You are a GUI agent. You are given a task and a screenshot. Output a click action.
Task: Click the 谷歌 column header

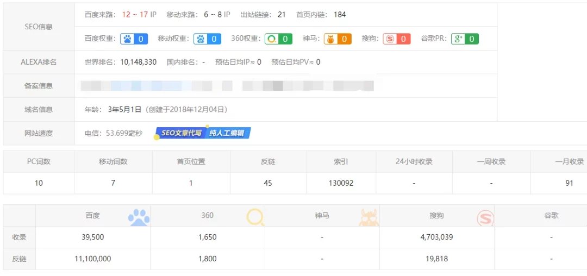pos(552,215)
